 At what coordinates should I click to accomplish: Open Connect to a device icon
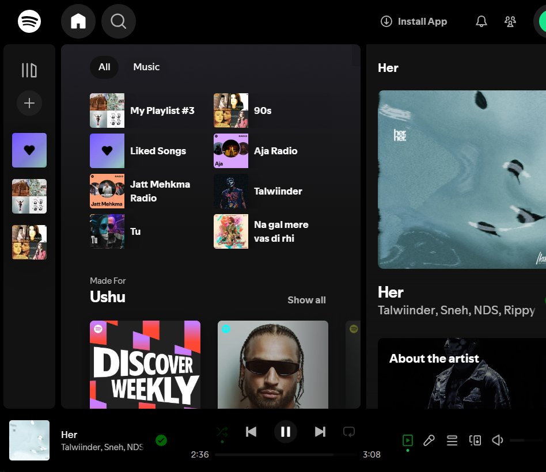tap(475, 440)
